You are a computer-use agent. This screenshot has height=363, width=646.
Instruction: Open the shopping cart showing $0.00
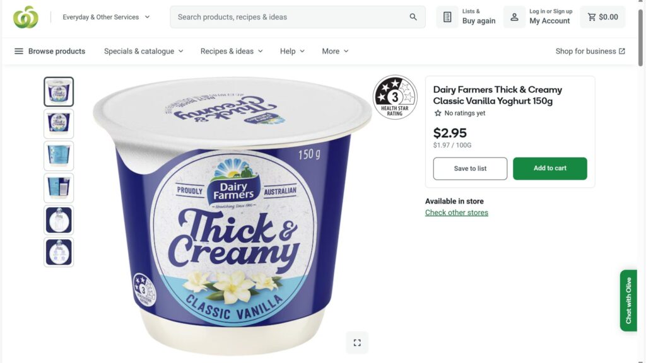[602, 17]
